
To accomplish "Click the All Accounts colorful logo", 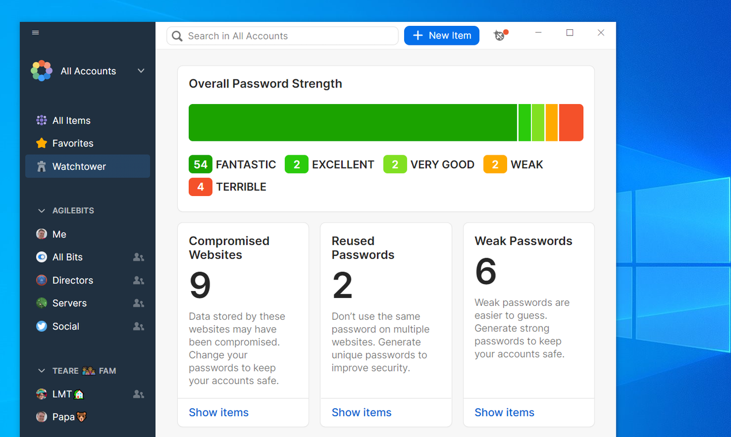I will (41, 71).
